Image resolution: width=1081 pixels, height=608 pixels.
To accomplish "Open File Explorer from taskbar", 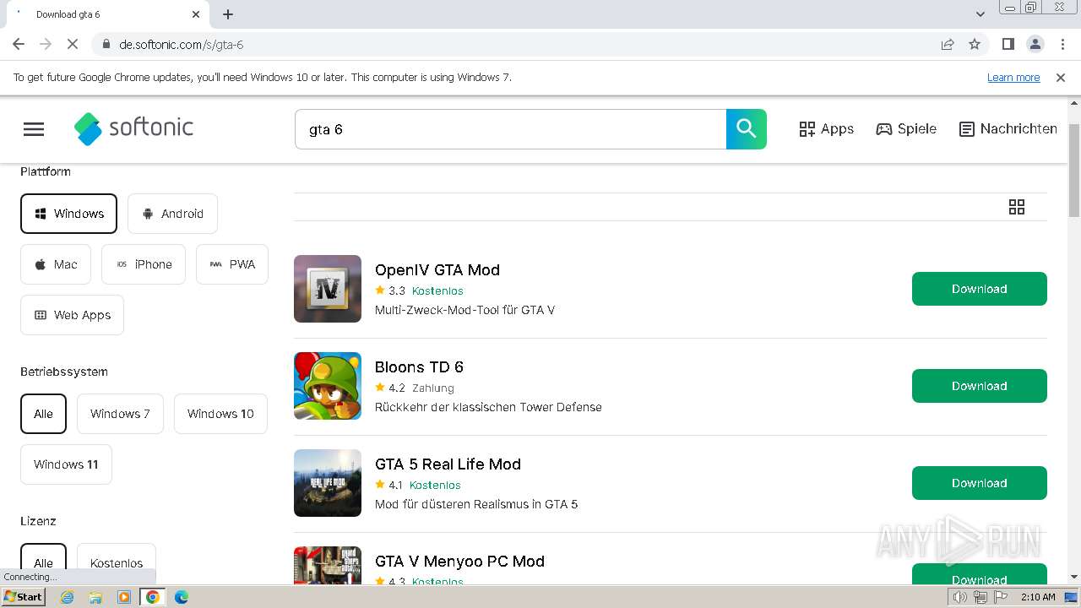I will tap(95, 597).
